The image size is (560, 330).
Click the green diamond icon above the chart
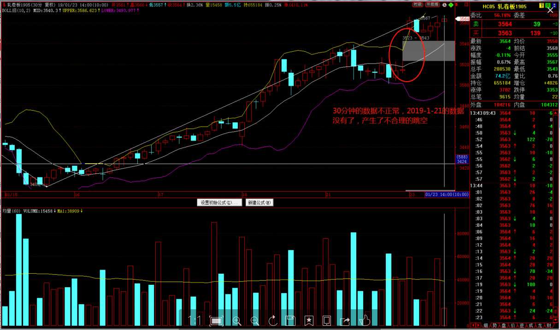[451, 5]
